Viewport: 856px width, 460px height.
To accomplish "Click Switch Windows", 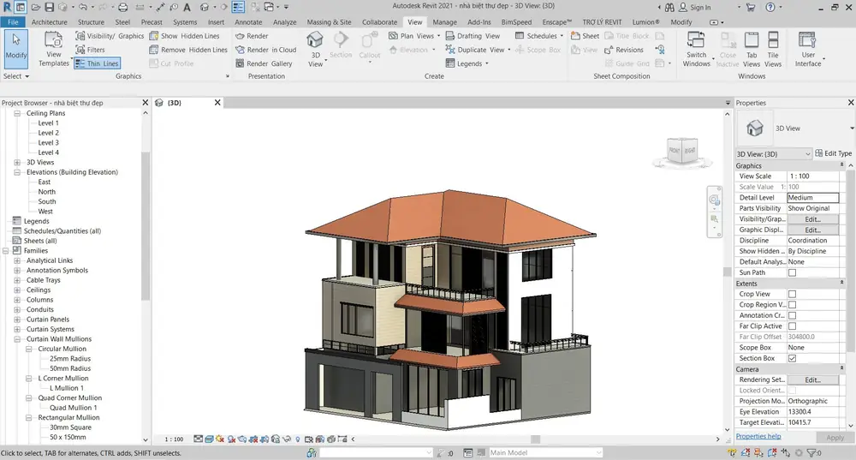I will click(x=697, y=49).
